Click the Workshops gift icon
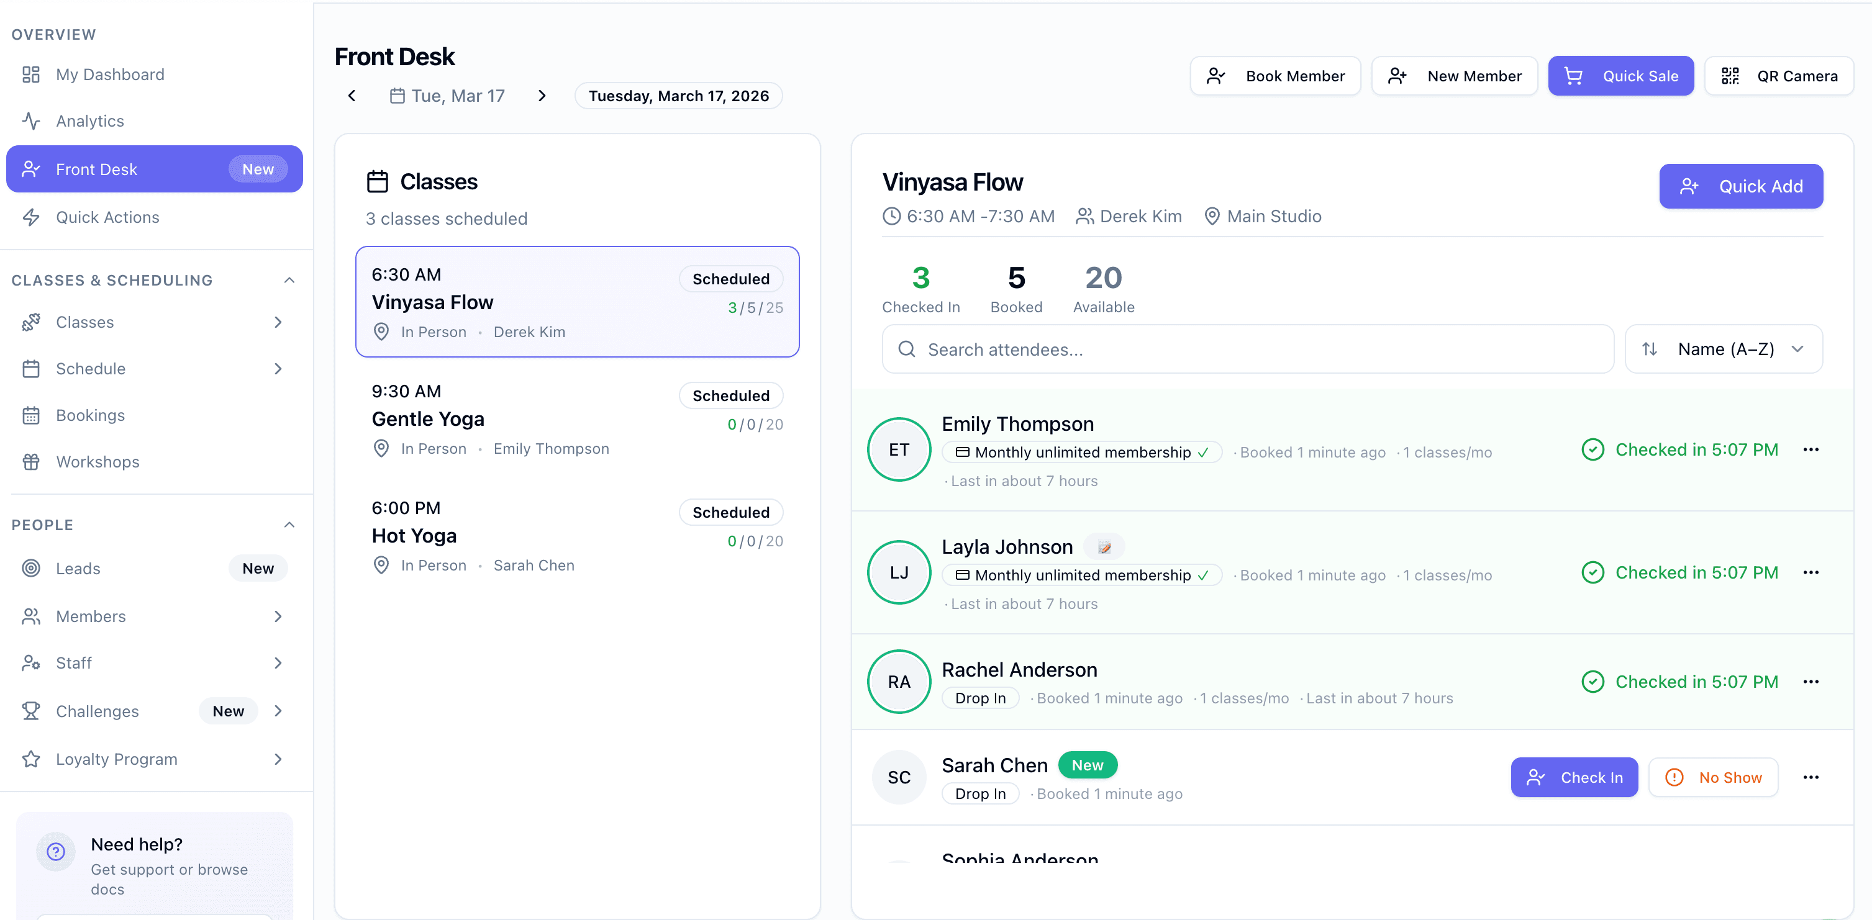This screenshot has height=920, width=1872. (x=30, y=462)
